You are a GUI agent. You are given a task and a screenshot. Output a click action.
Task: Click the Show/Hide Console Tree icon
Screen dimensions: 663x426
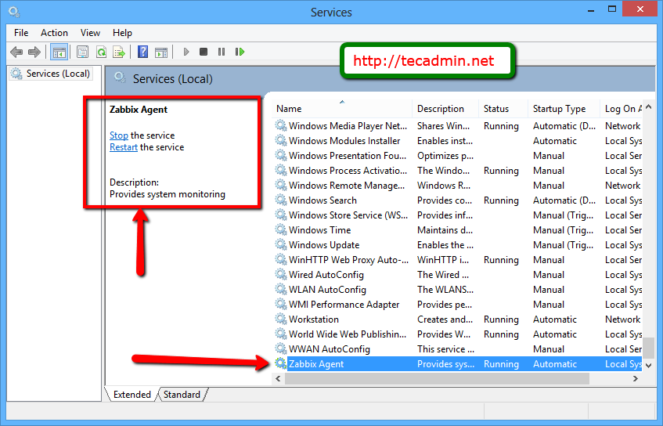(59, 52)
